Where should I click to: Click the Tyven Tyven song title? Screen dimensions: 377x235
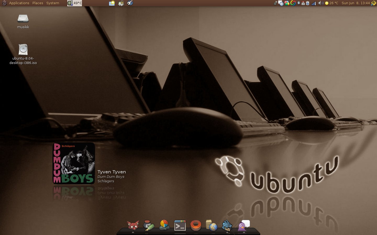[112, 172]
